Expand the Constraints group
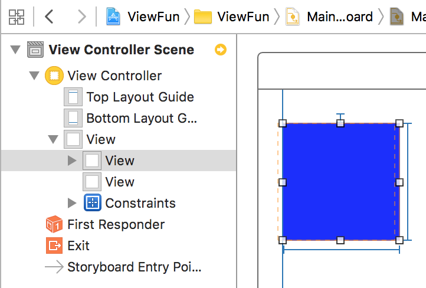The image size is (426, 288). pyautogui.click(x=72, y=202)
